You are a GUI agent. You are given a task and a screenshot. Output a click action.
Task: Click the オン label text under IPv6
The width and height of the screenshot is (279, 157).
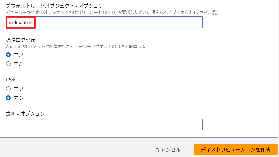point(18,98)
